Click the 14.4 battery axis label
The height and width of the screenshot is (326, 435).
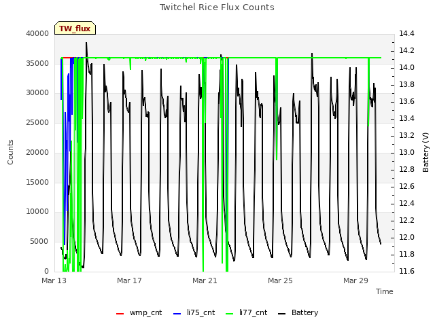tap(406, 33)
